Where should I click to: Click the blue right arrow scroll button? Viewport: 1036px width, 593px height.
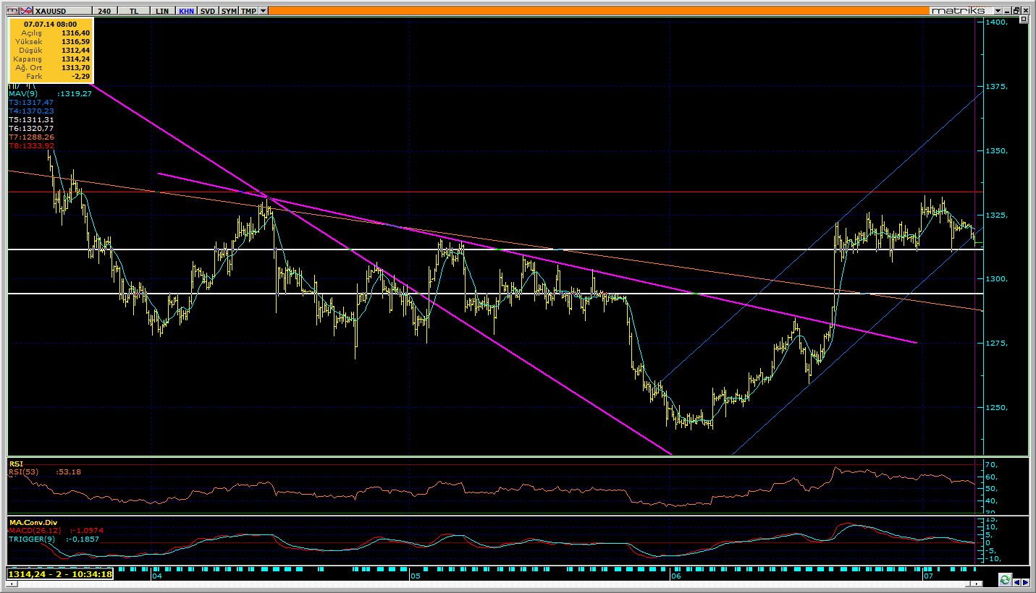point(1025,582)
